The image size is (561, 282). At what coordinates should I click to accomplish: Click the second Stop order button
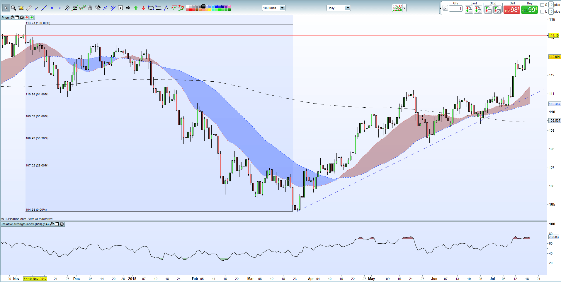497,10
